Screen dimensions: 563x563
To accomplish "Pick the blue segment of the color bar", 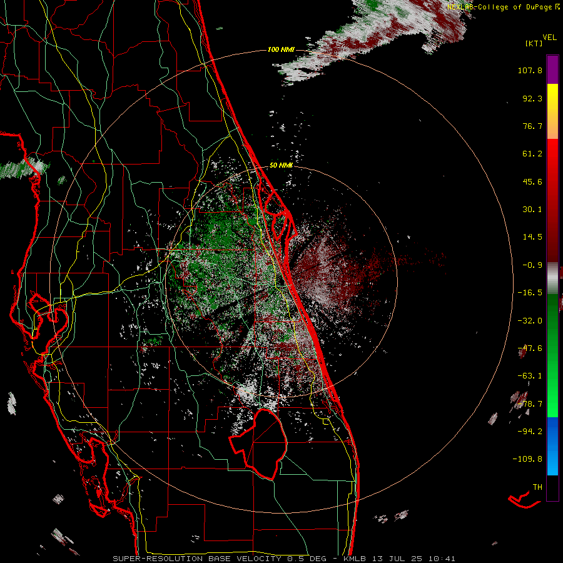I will pos(552,446).
